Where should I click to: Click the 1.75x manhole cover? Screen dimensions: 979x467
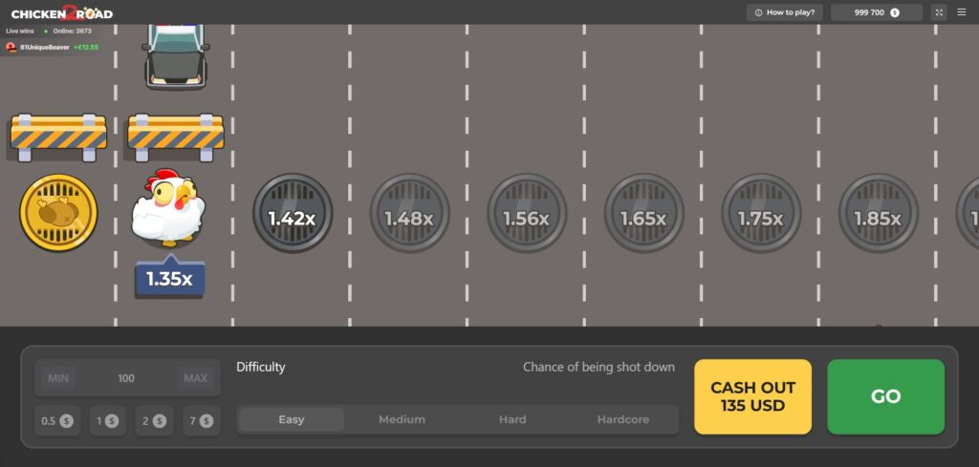[x=761, y=213]
